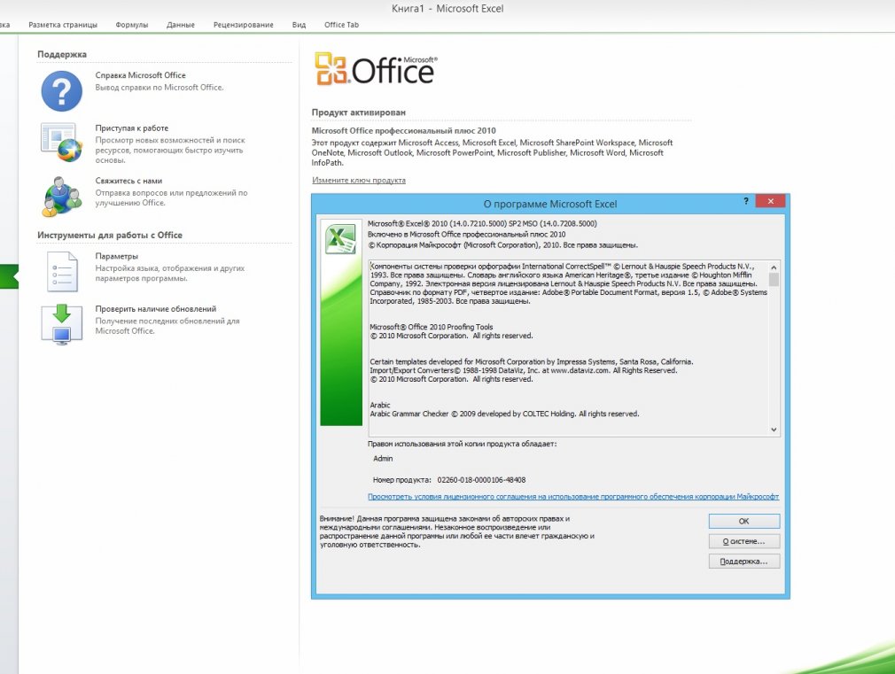Viewport: 895px width, 674px height.
Task: Click the Microsoft Office профессиональный плюс 2010 title
Action: pyautogui.click(x=403, y=131)
